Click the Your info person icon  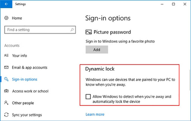(6, 55)
